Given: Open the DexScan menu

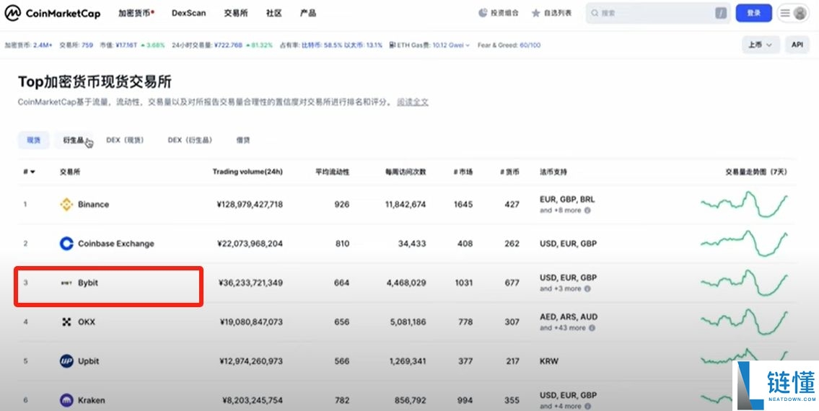Looking at the screenshot, I should (188, 13).
